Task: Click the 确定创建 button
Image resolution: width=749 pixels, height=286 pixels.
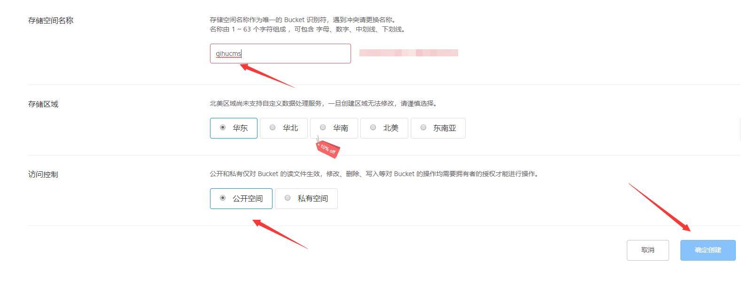Action: tap(708, 250)
